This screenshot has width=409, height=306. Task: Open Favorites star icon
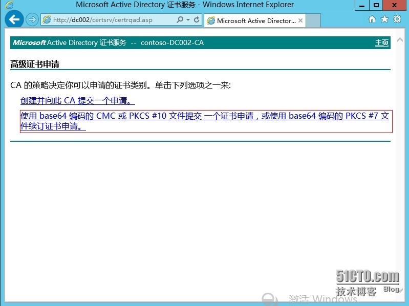click(384, 19)
